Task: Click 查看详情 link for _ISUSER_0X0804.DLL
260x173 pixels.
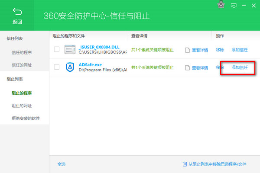Action: click(x=200, y=50)
